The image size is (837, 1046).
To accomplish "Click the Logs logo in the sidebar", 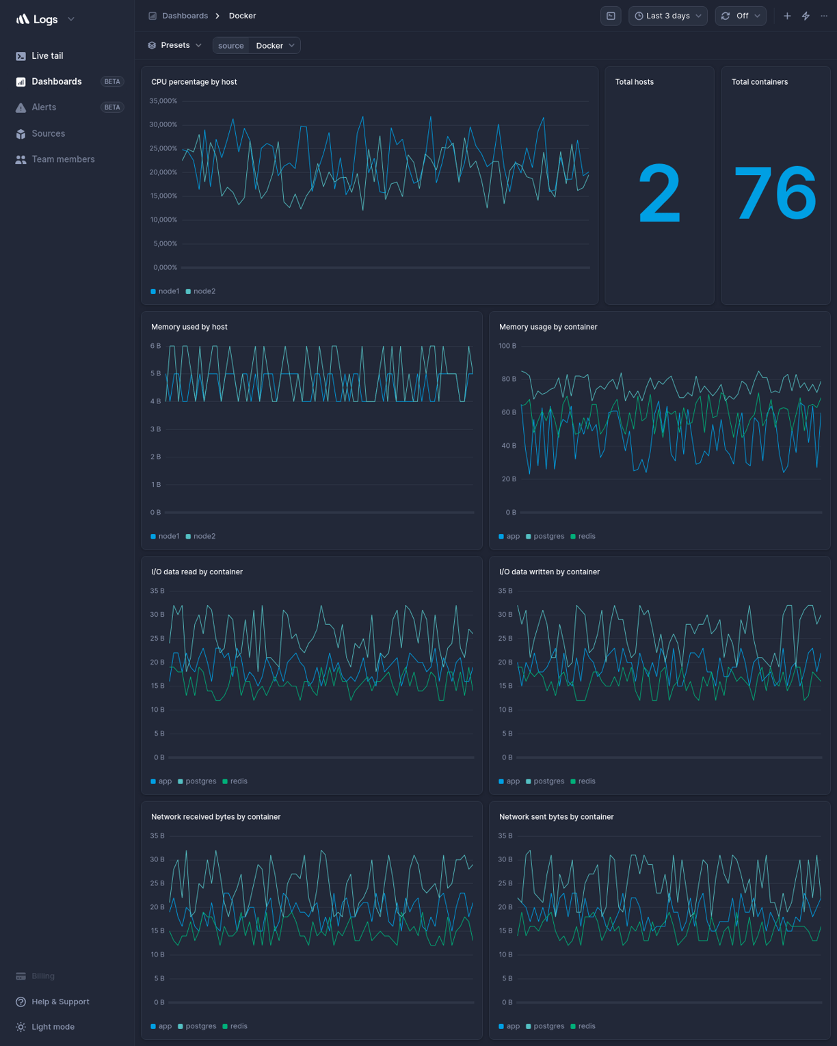I will point(38,19).
